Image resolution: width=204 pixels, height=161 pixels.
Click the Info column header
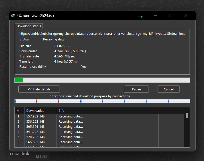tap(108, 111)
